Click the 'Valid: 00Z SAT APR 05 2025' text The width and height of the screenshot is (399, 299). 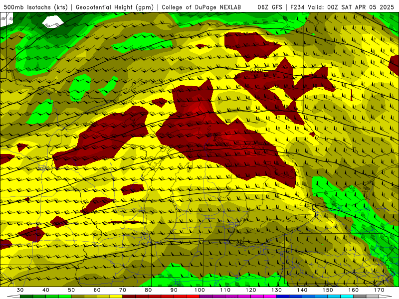tap(351, 7)
